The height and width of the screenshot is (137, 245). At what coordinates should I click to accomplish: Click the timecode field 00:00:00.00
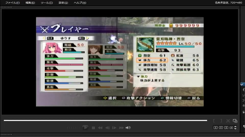(223, 128)
